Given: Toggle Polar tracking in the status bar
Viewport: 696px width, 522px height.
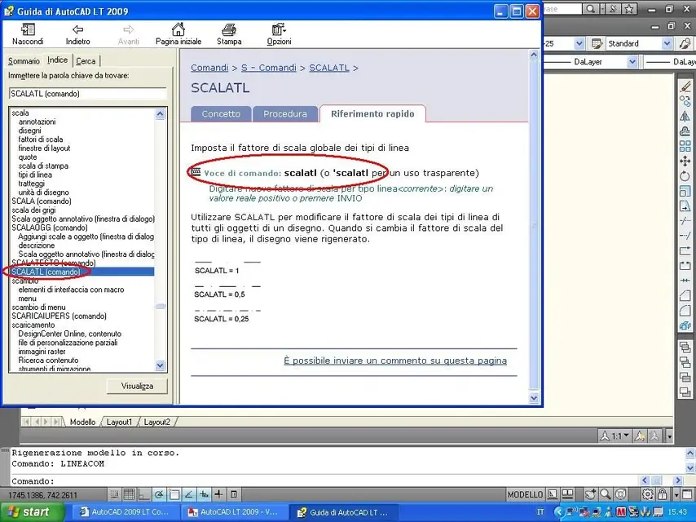Looking at the screenshot, I should click(x=159, y=494).
